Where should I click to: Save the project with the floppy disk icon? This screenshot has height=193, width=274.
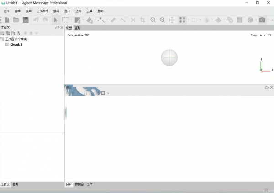click(26, 20)
